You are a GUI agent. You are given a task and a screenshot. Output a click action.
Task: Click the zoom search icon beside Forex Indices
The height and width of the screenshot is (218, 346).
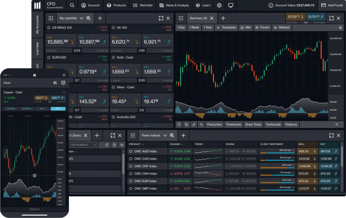click(x=172, y=135)
